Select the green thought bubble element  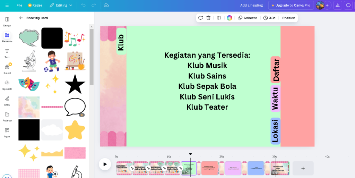point(29,38)
